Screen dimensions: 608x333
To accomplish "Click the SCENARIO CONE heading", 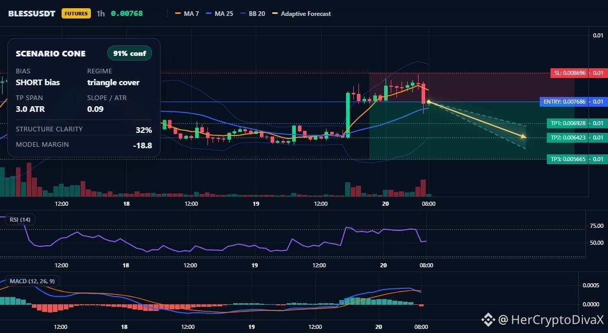I will [51, 54].
